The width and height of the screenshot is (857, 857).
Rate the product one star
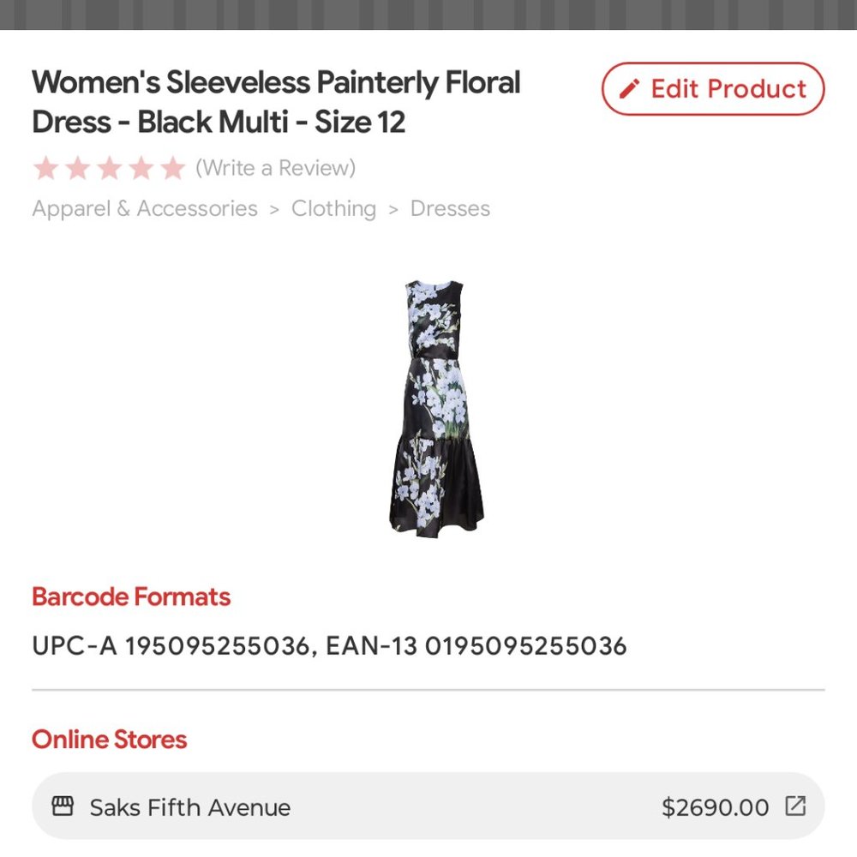point(45,168)
